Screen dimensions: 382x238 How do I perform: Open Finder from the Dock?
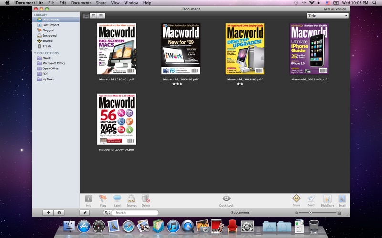click(69, 227)
